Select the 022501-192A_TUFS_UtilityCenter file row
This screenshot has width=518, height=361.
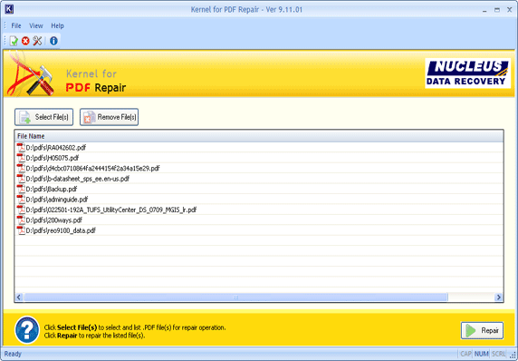tap(259, 210)
